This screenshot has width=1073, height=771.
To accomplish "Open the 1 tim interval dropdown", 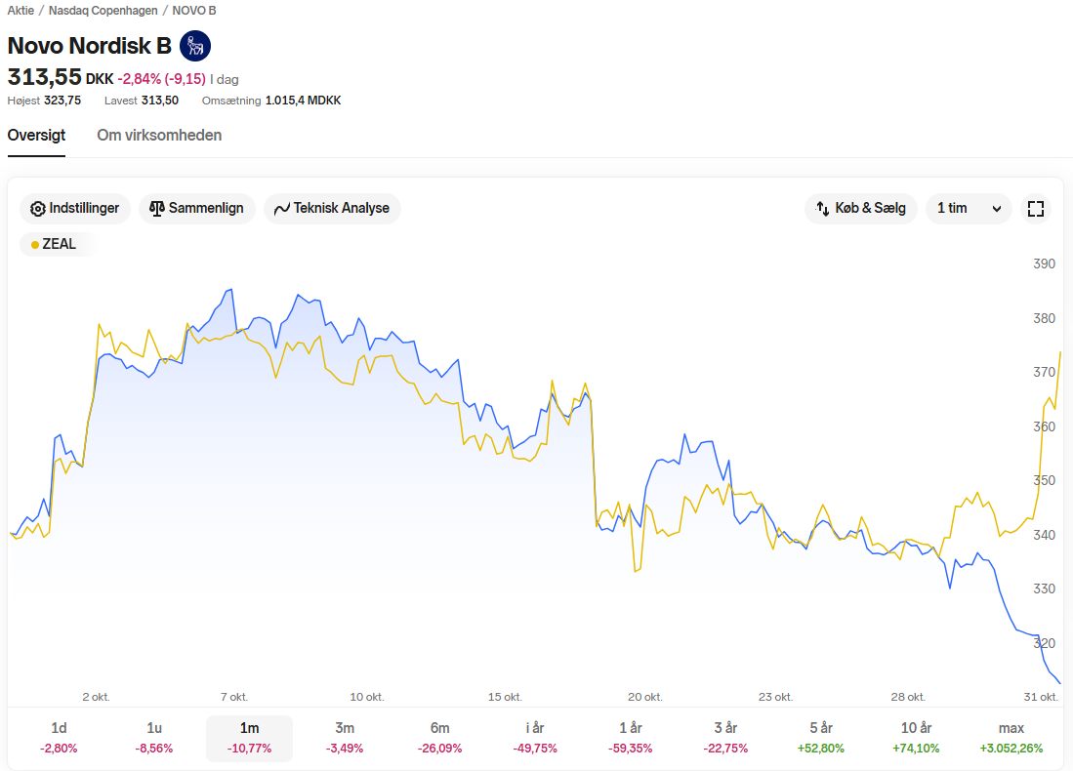I will [x=969, y=209].
